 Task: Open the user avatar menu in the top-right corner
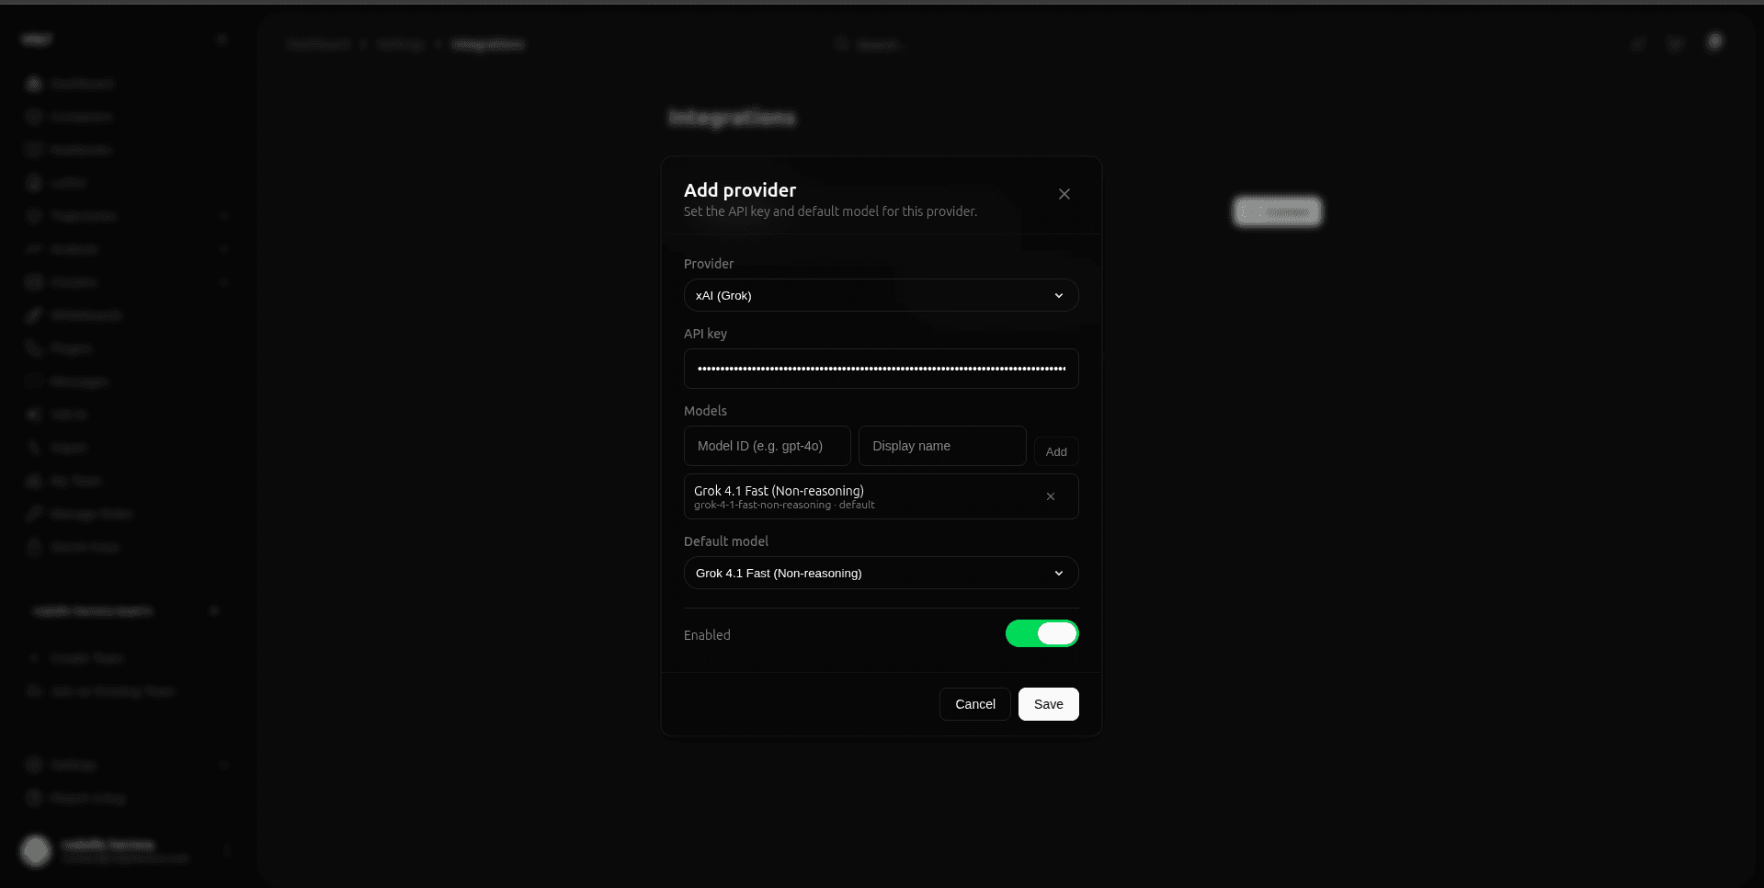tap(1713, 42)
